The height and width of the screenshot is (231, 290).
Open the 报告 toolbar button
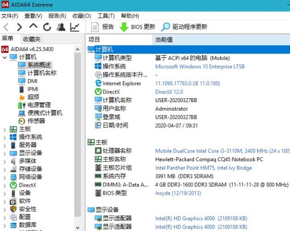pos(102,27)
